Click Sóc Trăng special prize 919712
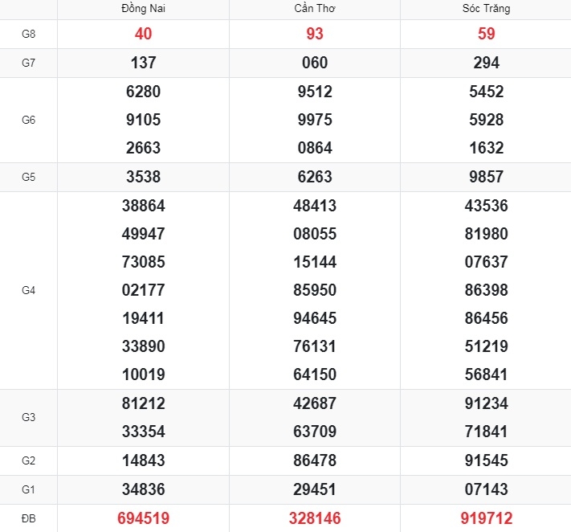The height and width of the screenshot is (532, 571). 486,518
